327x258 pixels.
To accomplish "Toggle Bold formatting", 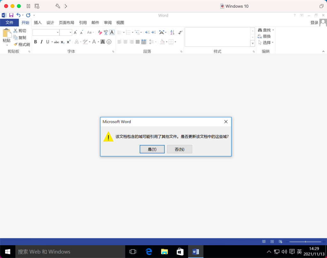I will coord(35,42).
